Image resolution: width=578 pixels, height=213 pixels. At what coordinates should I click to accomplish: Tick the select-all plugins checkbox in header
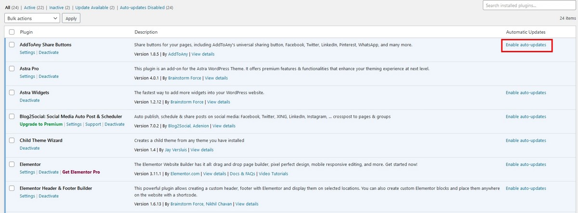click(12, 32)
